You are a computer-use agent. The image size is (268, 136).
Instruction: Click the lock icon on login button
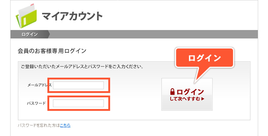pos(172,92)
